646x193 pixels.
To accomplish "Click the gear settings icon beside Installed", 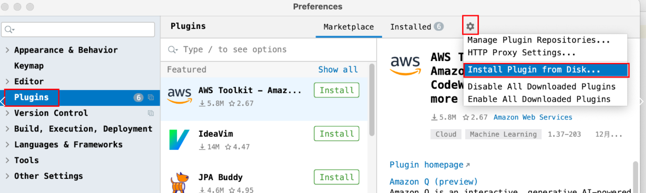I will [x=470, y=26].
